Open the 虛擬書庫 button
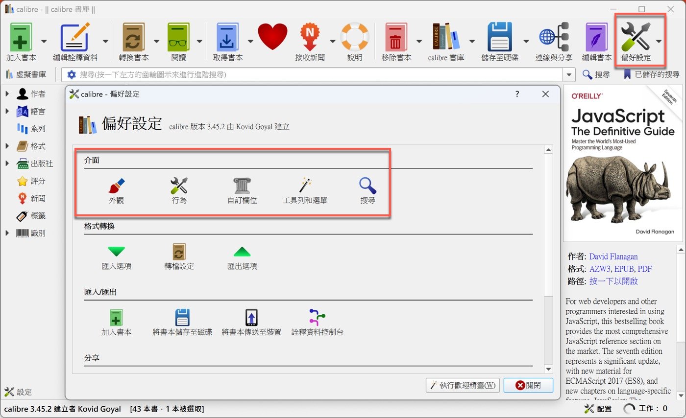This screenshot has height=418, width=686. click(x=26, y=74)
